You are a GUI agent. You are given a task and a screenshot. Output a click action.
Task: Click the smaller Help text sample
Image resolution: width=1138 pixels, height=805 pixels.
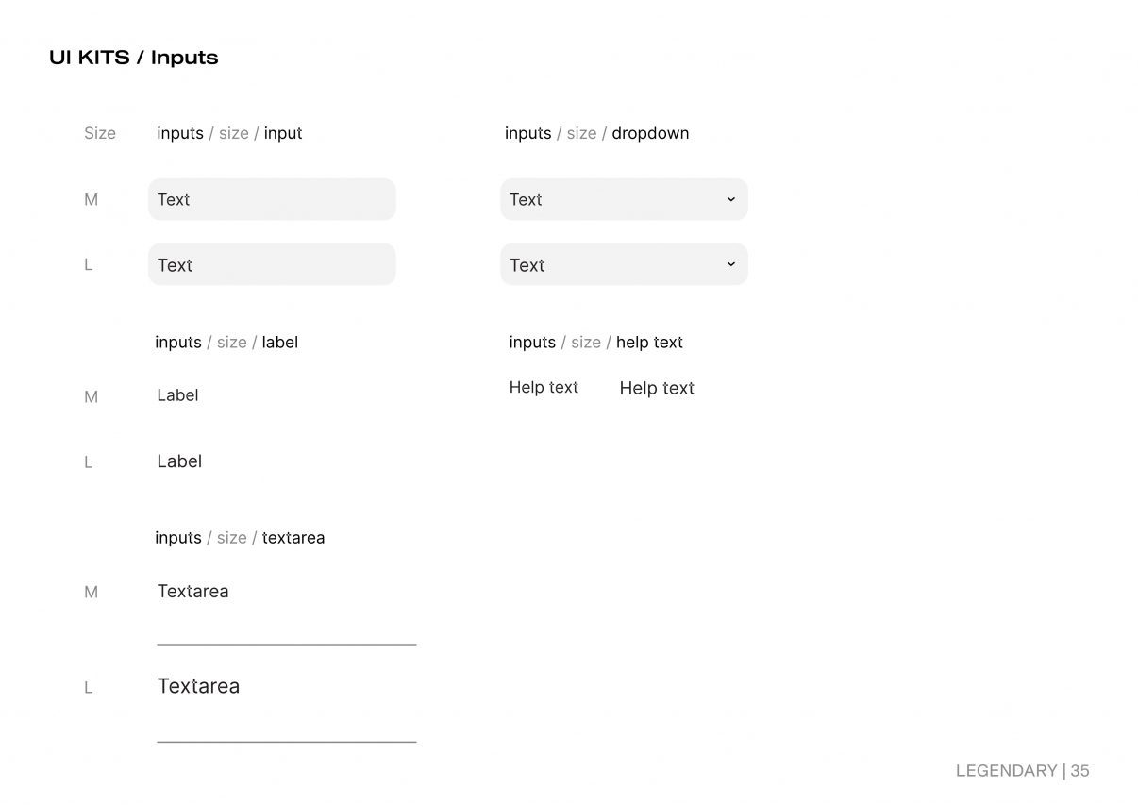544,387
